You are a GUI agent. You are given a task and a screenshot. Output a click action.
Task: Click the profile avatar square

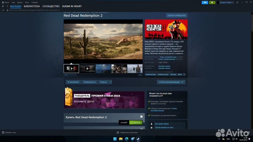pos(218,2)
